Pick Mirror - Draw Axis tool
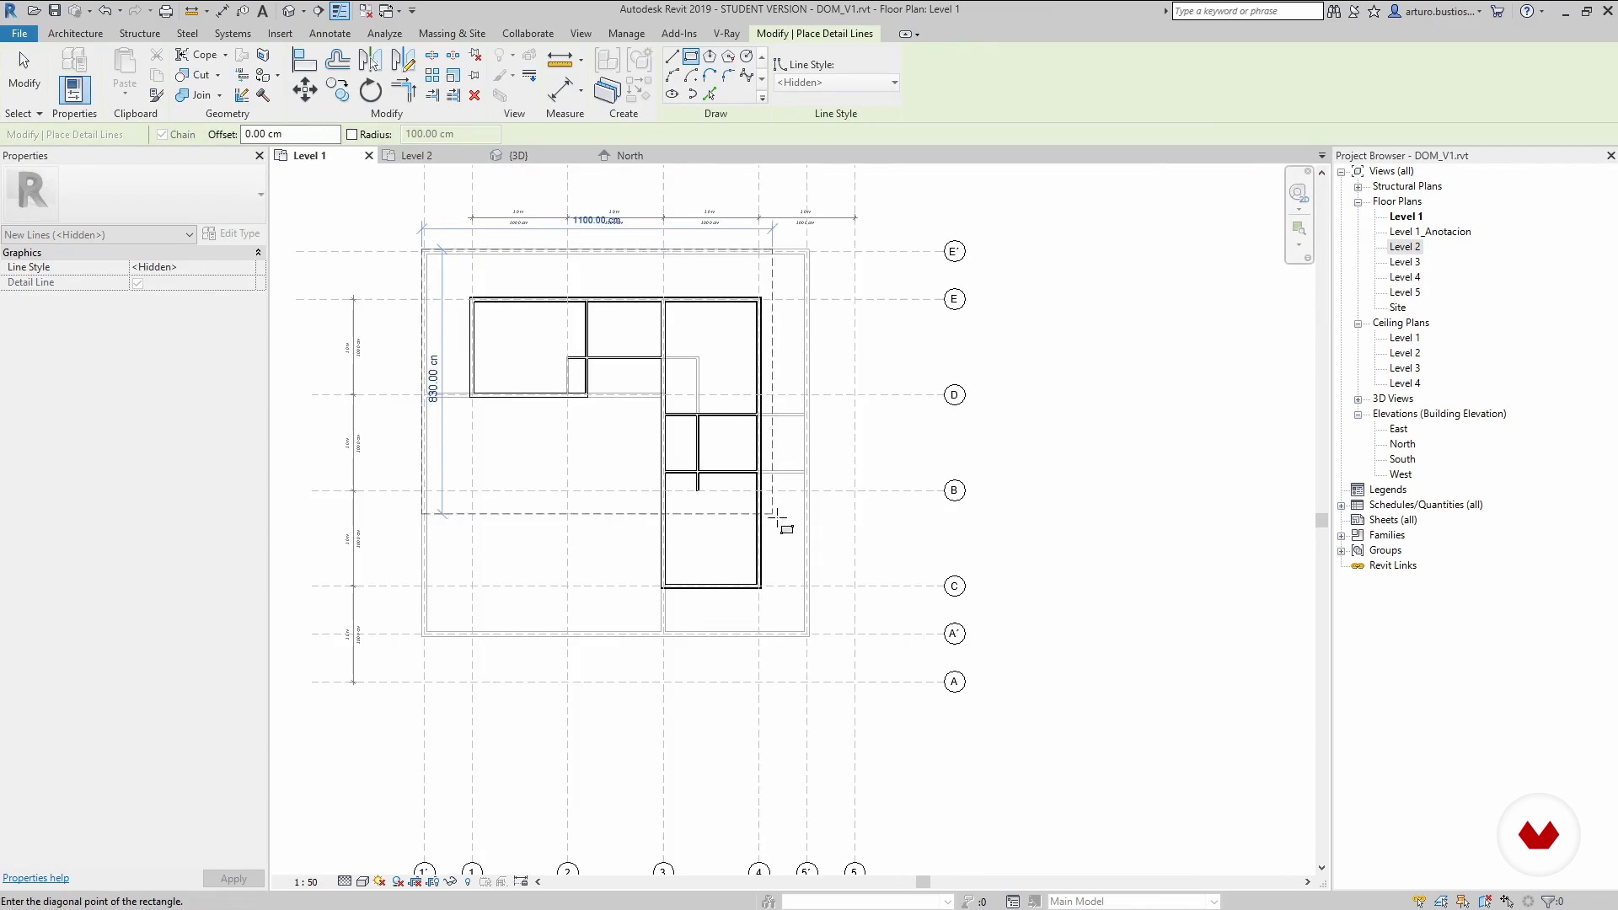The width and height of the screenshot is (1618, 910). (403, 60)
